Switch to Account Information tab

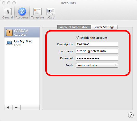coord(74,27)
